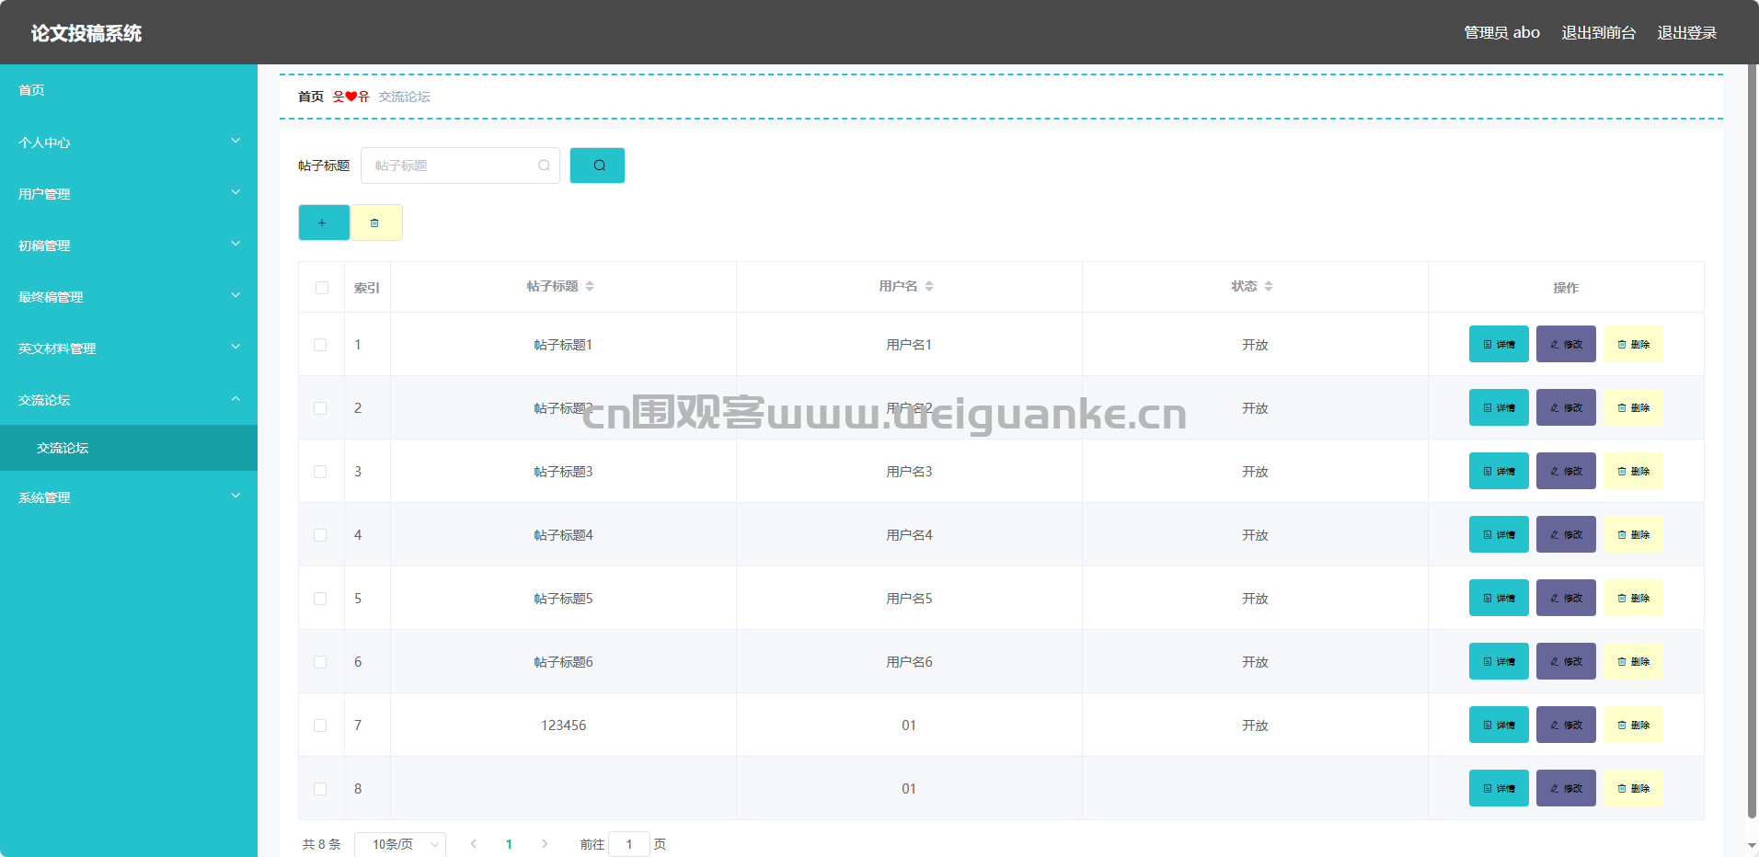
Task: Delete row 帖子标题1
Action: tap(1633, 344)
